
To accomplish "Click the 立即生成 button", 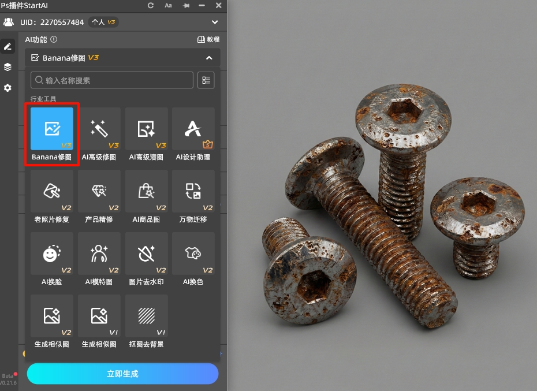I will point(122,374).
